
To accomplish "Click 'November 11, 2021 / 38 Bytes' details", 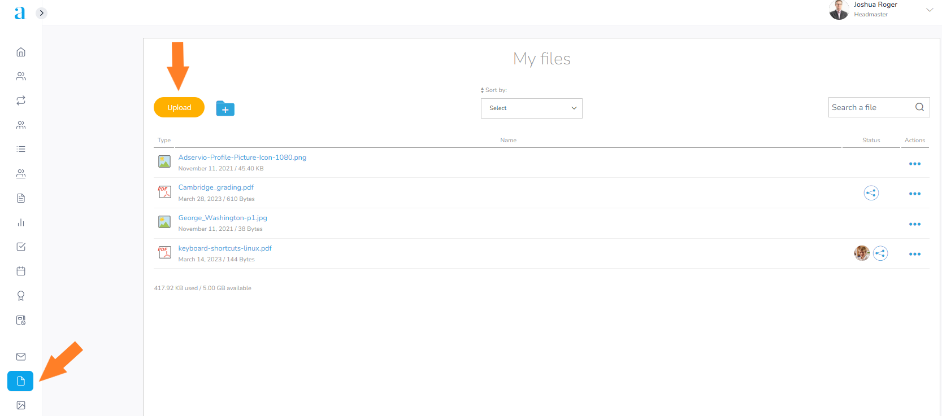I will tap(220, 229).
